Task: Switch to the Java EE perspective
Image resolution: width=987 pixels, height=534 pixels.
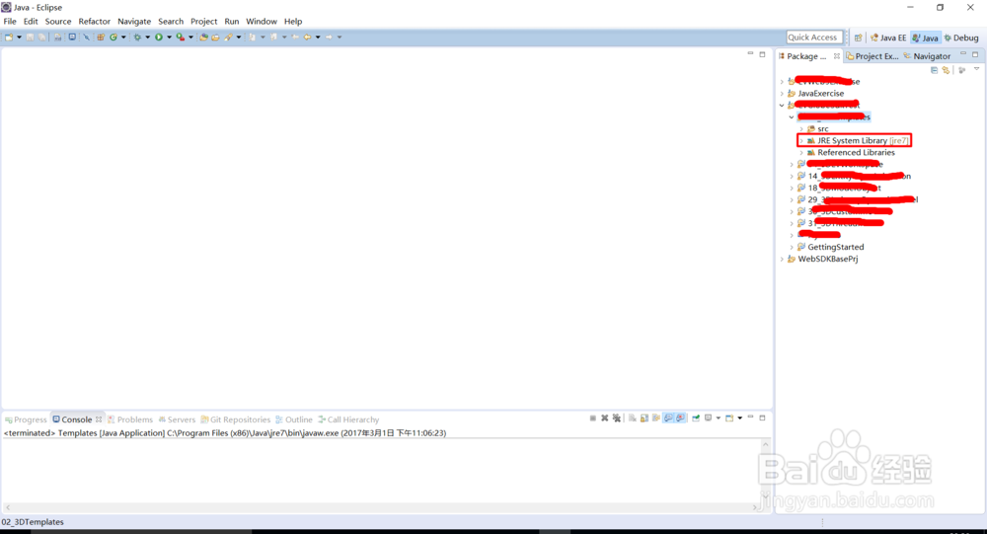Action: 888,38
